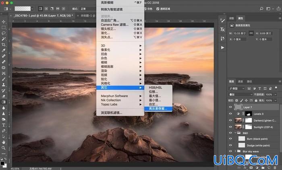Select the Magic Wand tool
Image resolution: width=282 pixels, height=170 pixels.
(x=3, y=39)
